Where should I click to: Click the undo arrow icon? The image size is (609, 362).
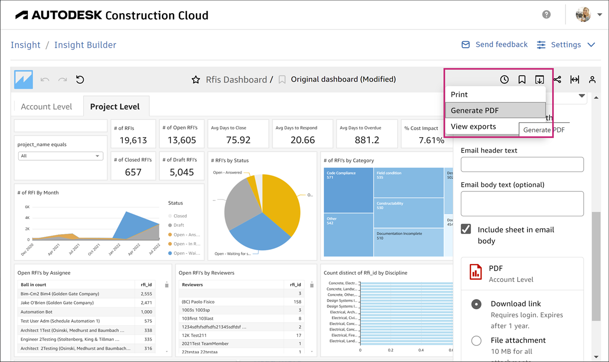[x=45, y=80]
